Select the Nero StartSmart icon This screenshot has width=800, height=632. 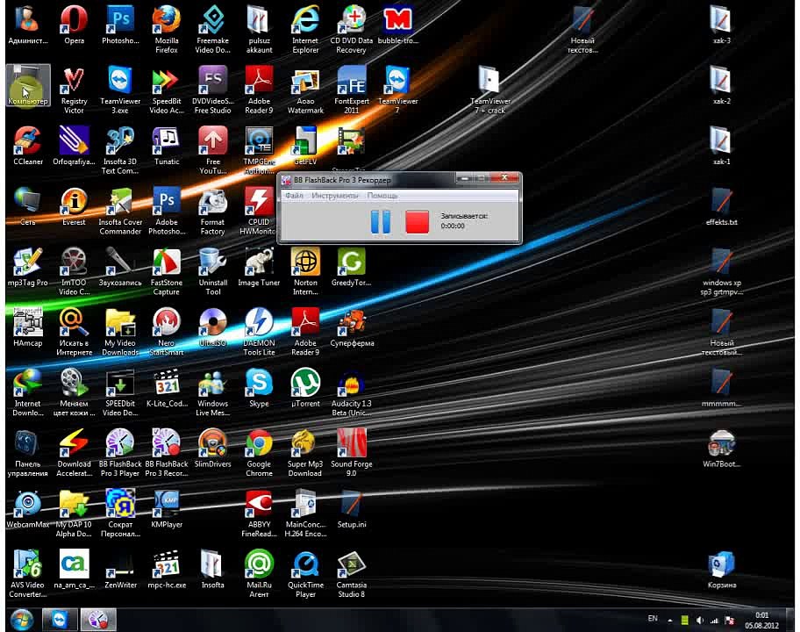tap(167, 332)
